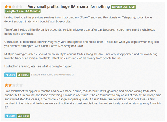Image resolution: width=167 pixels, height=122 pixels.
Task: Share the first review
Action: tap(10, 75)
